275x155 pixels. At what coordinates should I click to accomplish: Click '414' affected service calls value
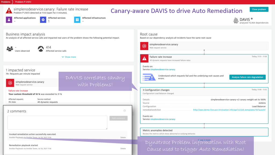(48, 47)
